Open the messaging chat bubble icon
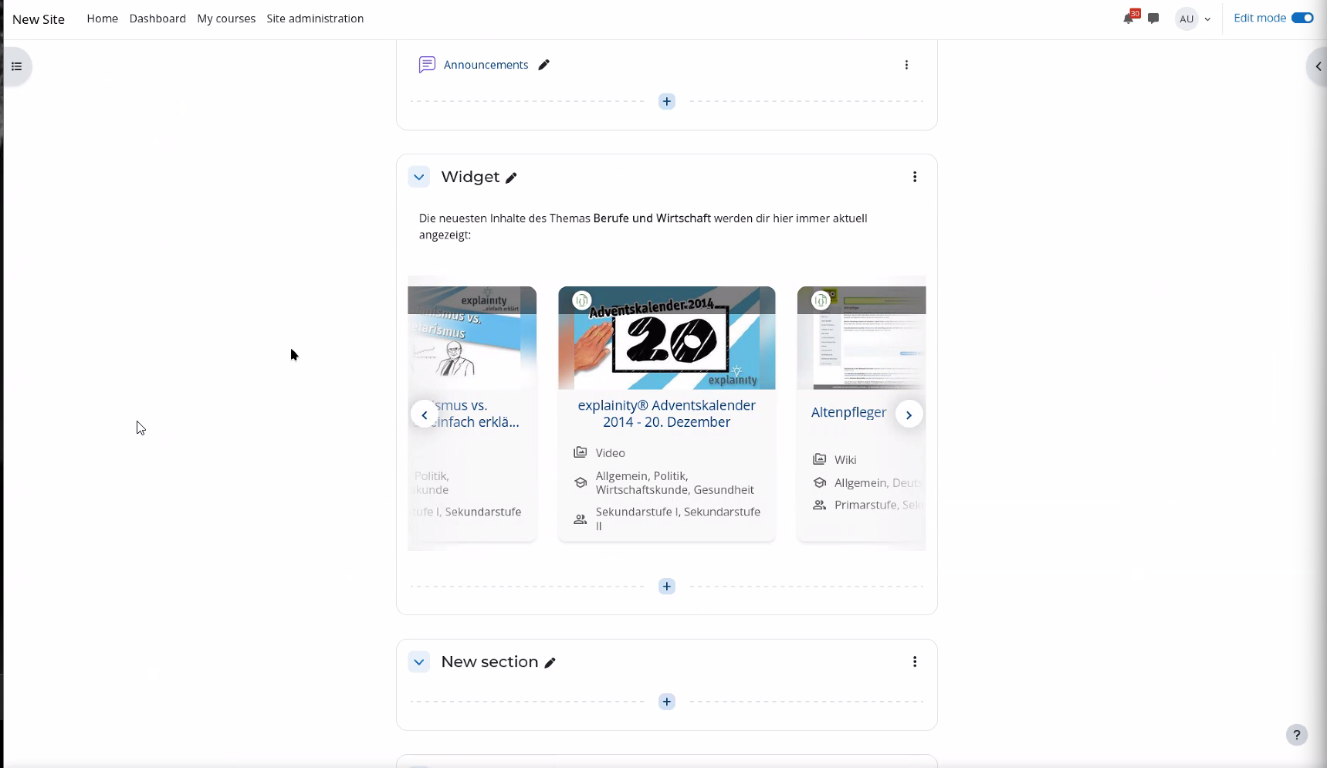1327x768 pixels. 1153,19
